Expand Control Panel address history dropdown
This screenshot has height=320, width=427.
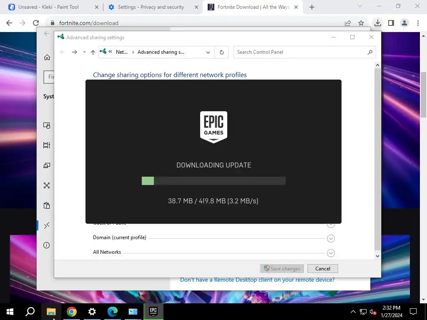208,52
